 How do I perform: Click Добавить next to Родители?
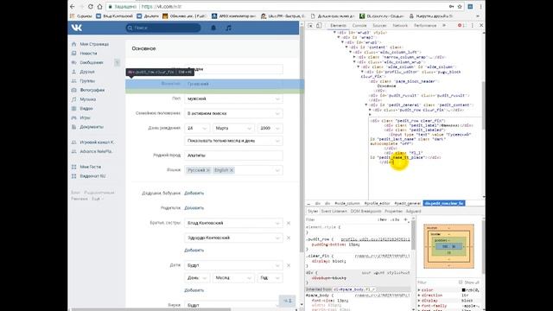point(194,208)
